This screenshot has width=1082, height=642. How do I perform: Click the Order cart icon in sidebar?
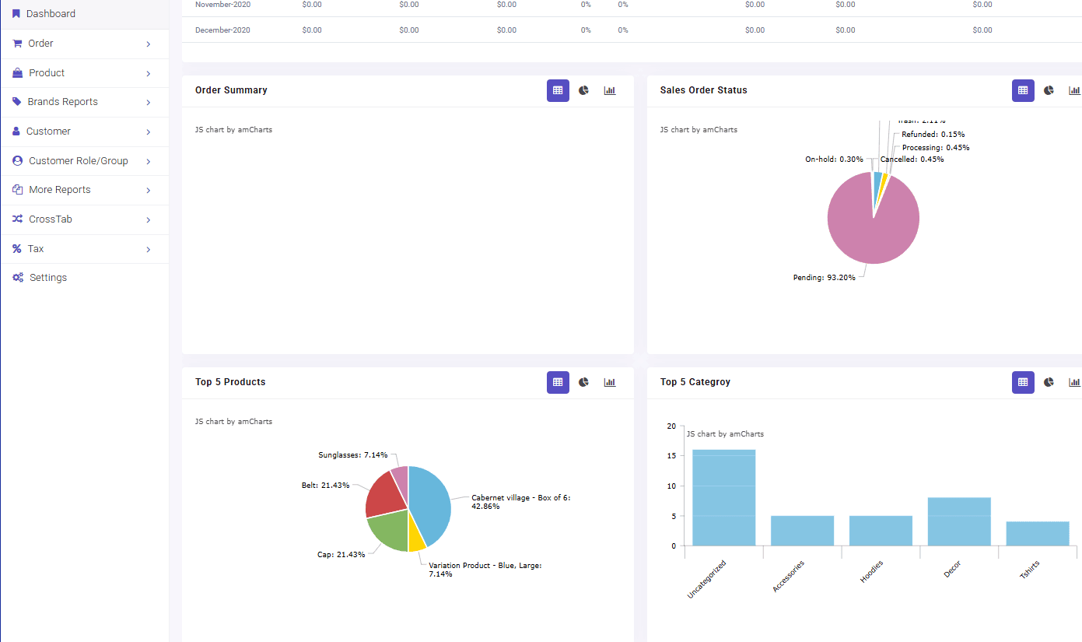click(x=17, y=44)
